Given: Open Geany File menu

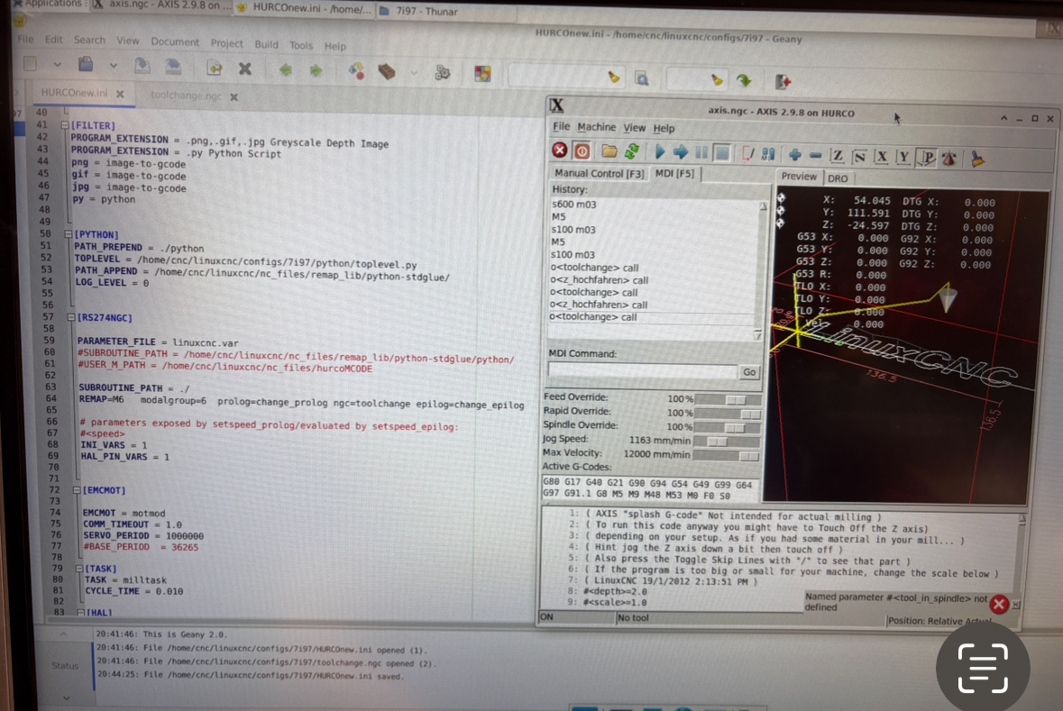Looking at the screenshot, I should 25,40.
